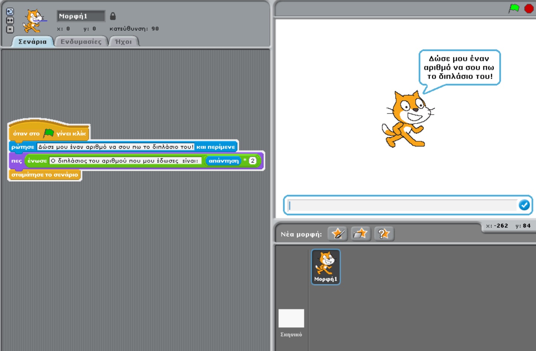This screenshot has height=351, width=536.
Task: Get a surprise sprite with question-mark icon
Action: pos(384,234)
